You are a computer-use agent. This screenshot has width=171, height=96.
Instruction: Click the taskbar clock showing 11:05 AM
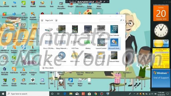coord(161,94)
